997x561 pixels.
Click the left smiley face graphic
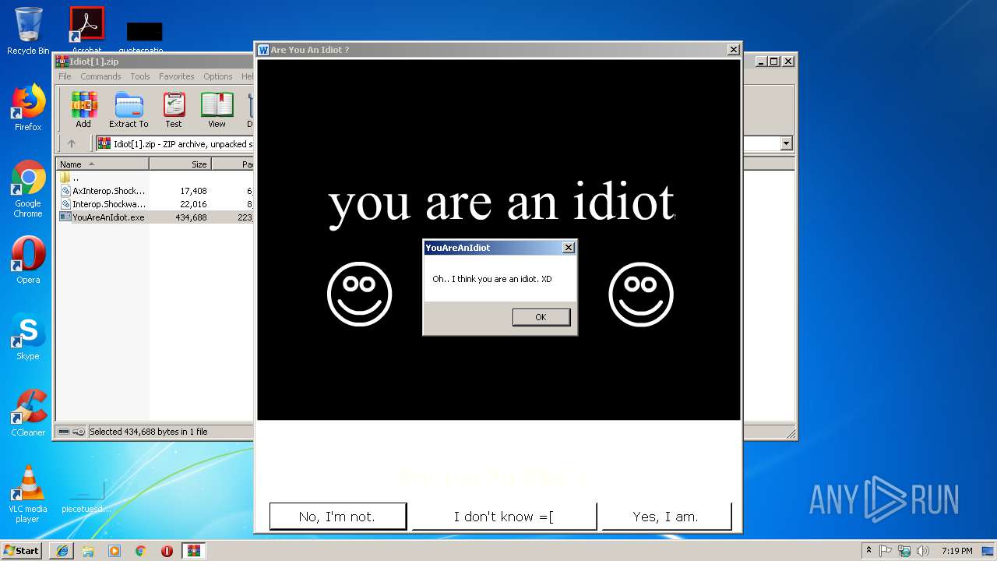pos(360,294)
